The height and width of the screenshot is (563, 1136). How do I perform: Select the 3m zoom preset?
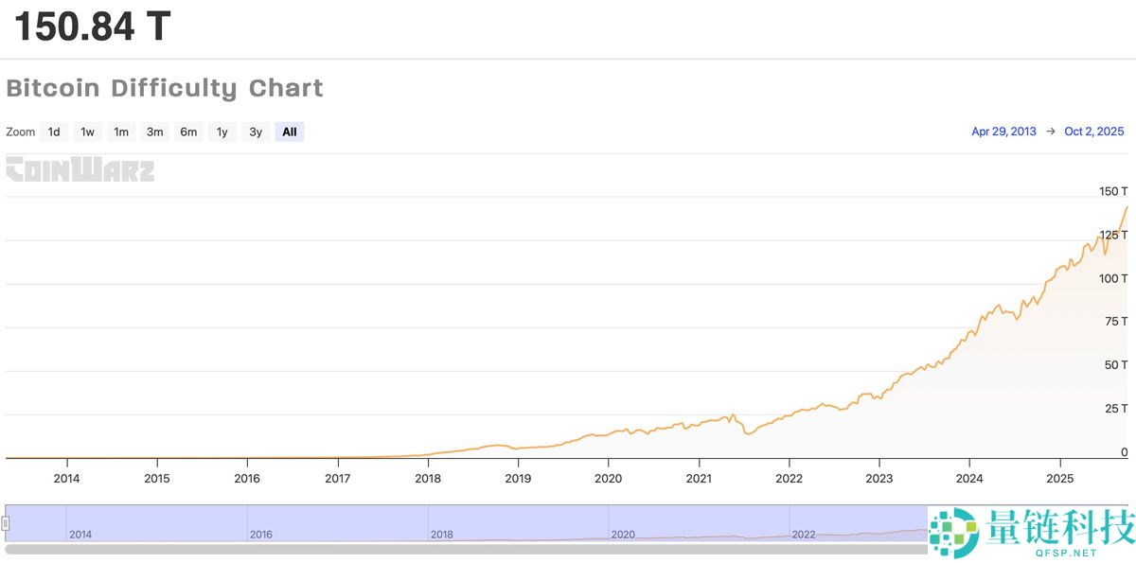coord(154,132)
